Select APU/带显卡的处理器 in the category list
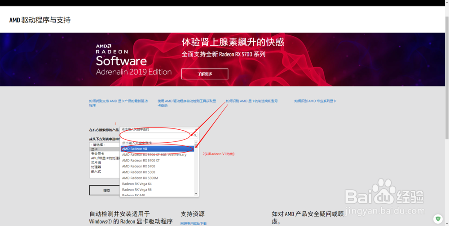The height and width of the screenshot is (226, 449). (x=105, y=158)
